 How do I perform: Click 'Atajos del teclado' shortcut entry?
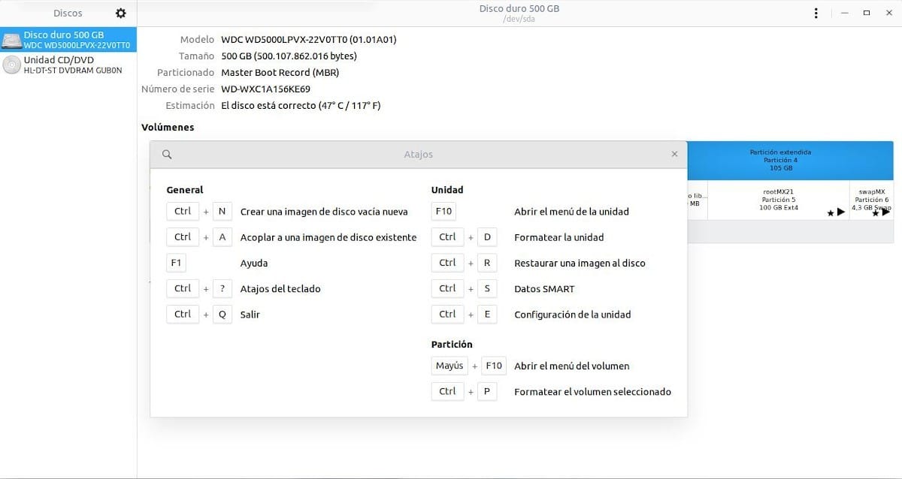point(280,288)
